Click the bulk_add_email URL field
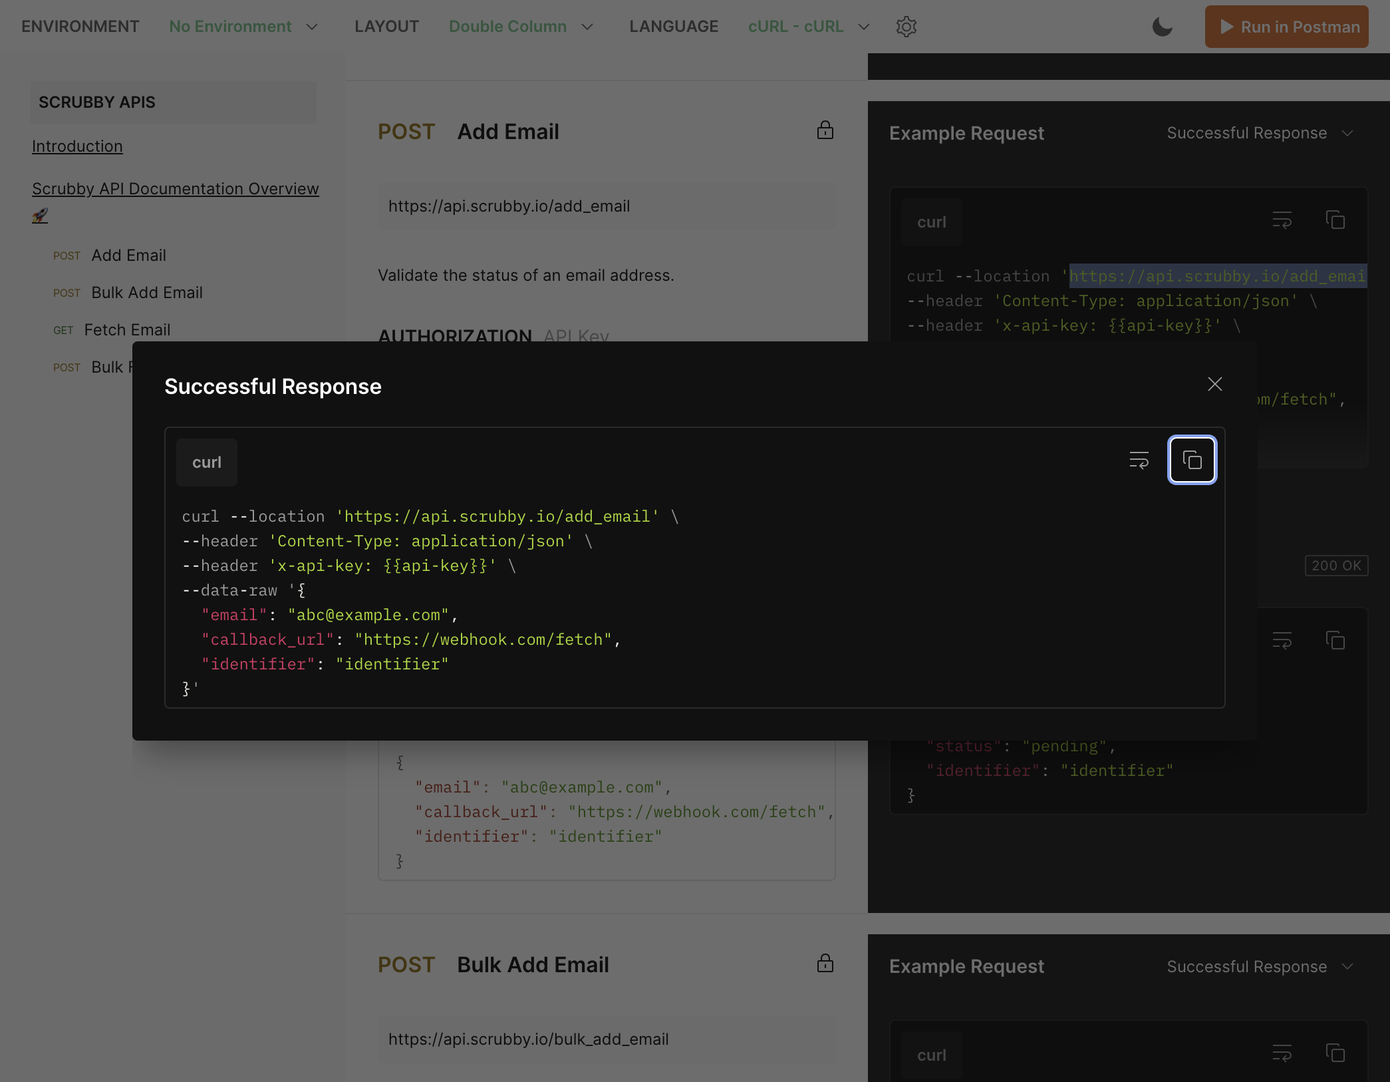 coord(607,1039)
